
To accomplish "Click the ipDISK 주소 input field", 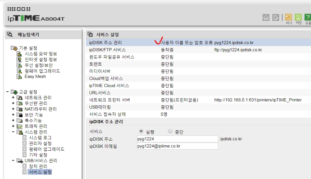I will coord(177,139).
